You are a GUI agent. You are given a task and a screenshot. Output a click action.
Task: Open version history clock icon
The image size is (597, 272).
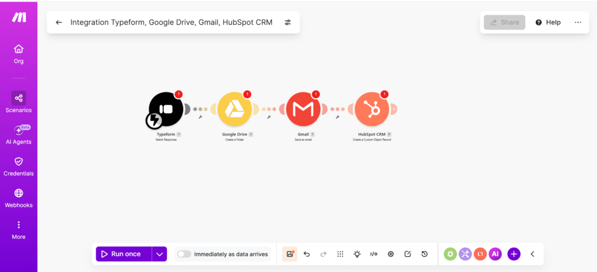(x=424, y=254)
